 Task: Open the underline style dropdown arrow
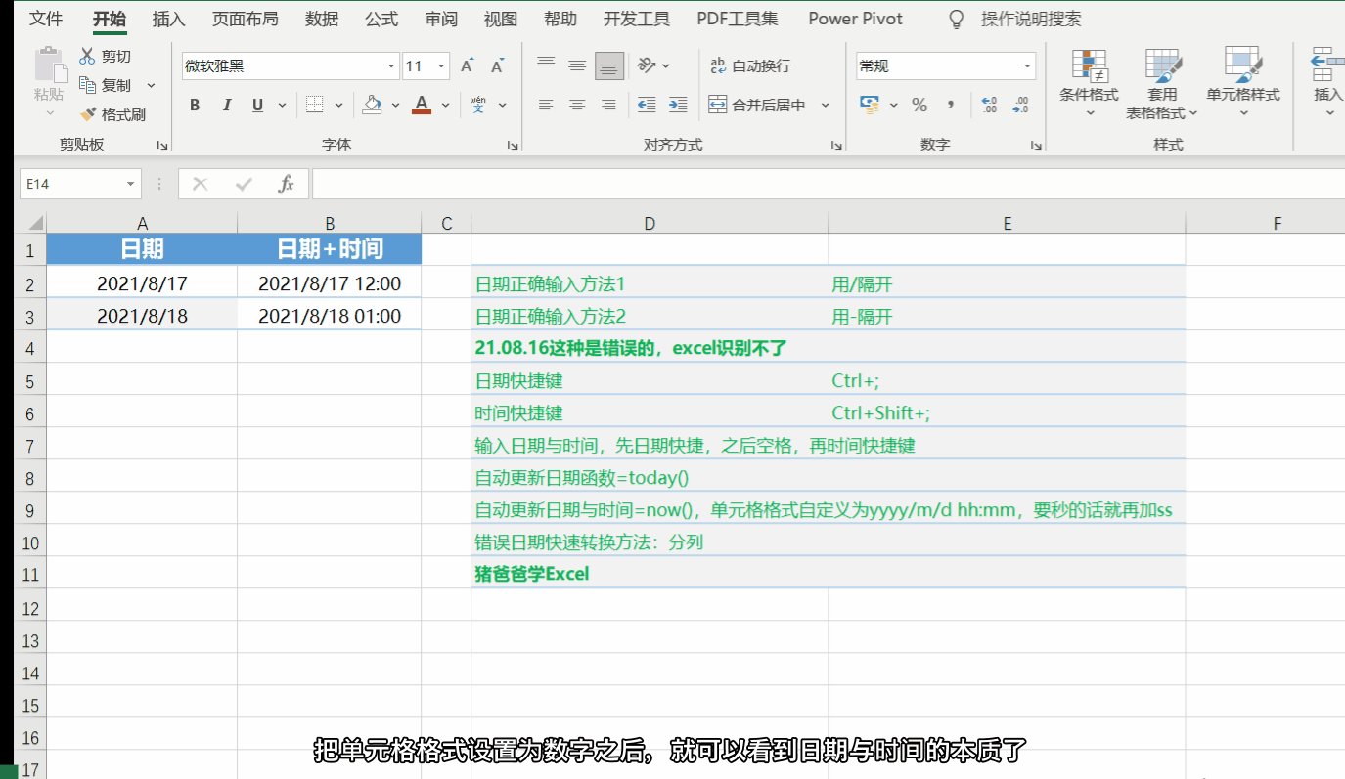[283, 105]
